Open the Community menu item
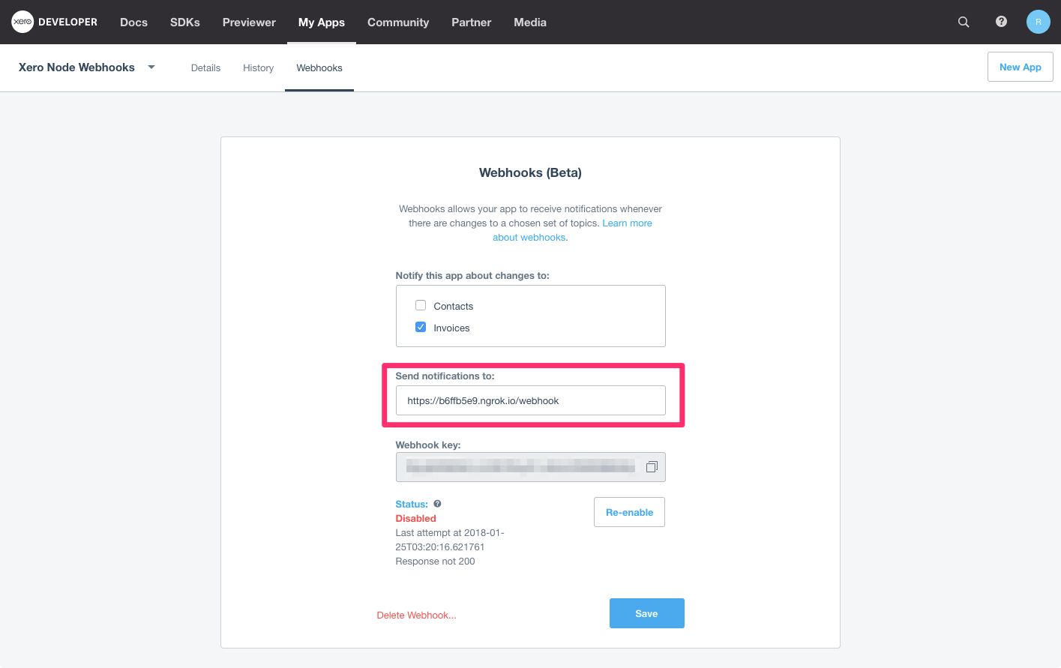This screenshot has height=668, width=1061. 398,22
